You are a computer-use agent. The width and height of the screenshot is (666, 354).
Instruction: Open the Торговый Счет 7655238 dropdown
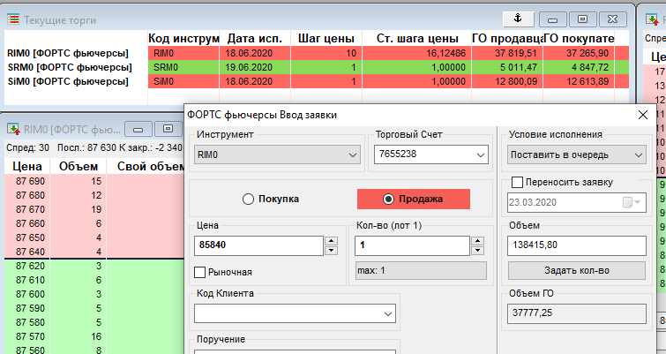(x=431, y=154)
